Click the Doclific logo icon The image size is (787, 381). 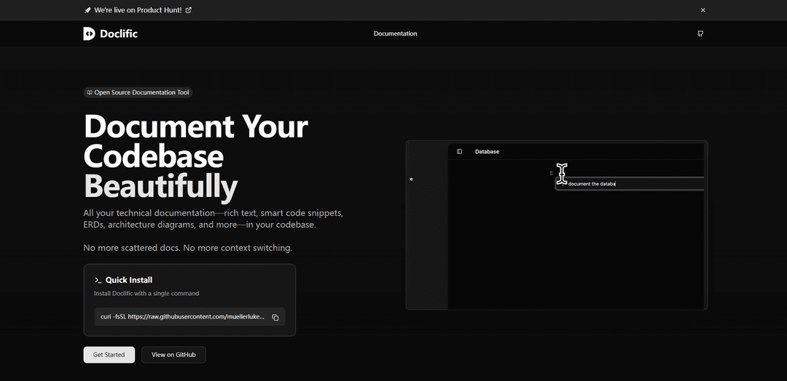click(x=89, y=33)
